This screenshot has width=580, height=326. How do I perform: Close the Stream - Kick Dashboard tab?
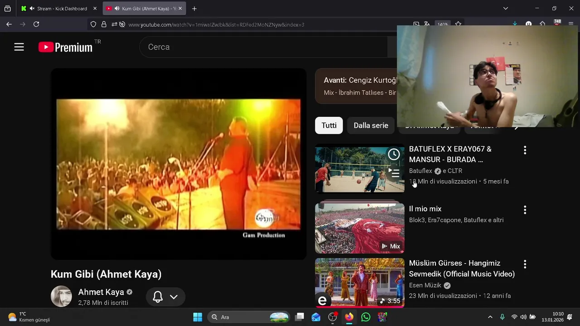click(x=95, y=9)
